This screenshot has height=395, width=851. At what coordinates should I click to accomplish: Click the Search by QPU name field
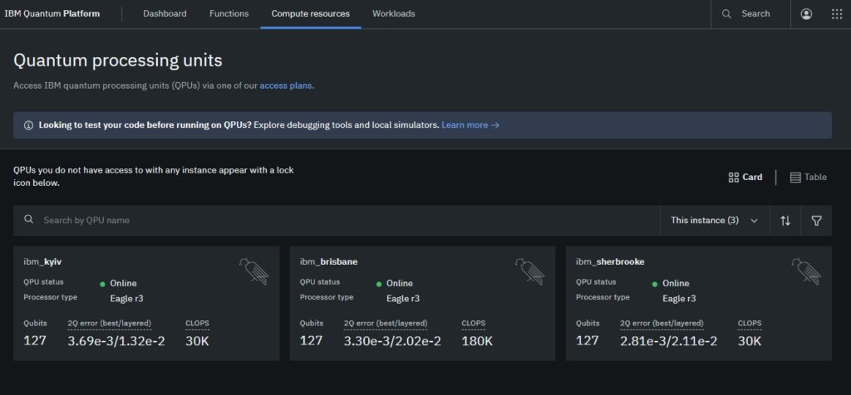tap(332, 221)
